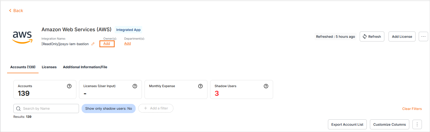
Task: Click the 'Refreshed : 5 hours ago' label
Action: point(336,36)
